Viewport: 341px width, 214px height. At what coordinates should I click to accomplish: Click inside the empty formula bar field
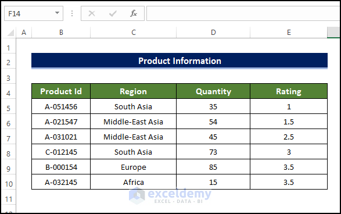point(243,13)
